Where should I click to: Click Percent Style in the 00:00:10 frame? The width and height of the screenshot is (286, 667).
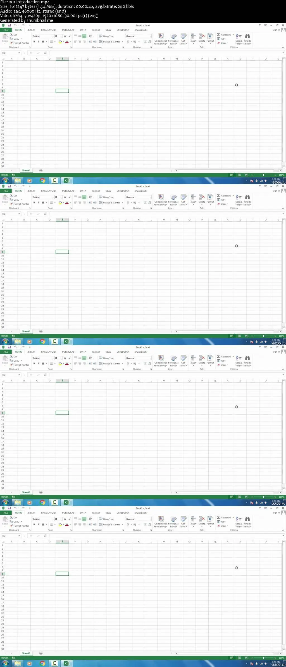pos(135,42)
